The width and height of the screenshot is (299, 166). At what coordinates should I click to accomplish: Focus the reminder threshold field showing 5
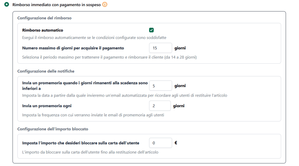point(160,86)
